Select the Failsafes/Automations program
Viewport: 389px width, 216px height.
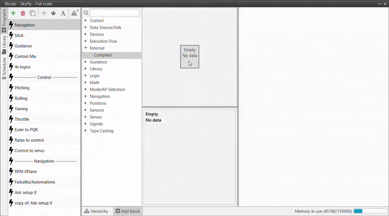[x=35, y=182]
